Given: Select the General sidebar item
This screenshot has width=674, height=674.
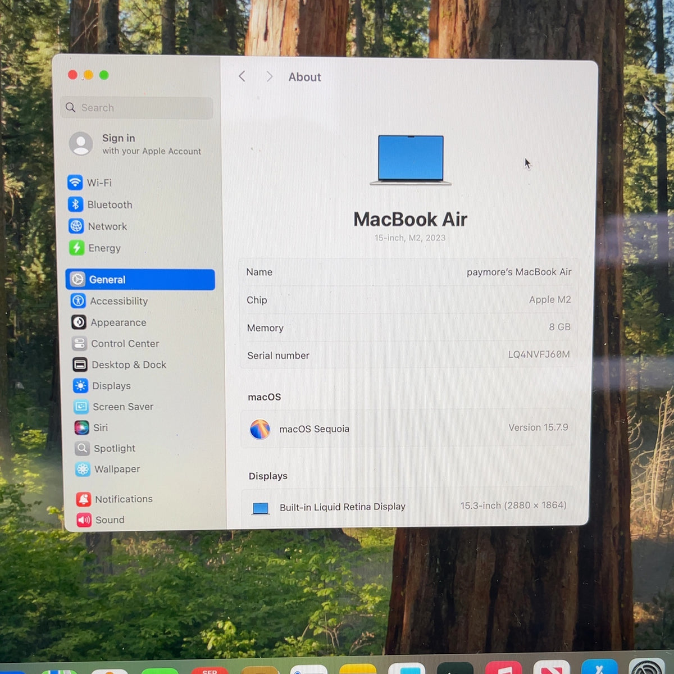Looking at the screenshot, I should [140, 280].
